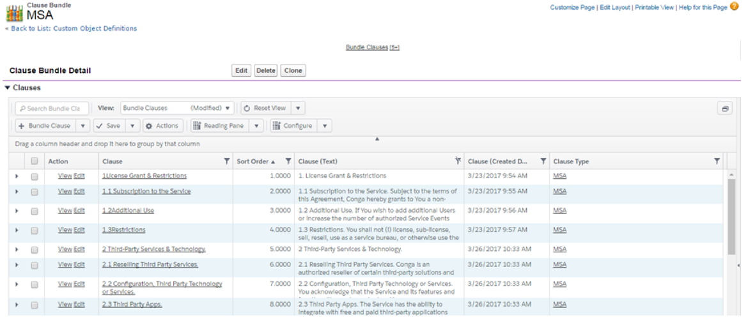748x320 pixels.
Task: Click the Reset View refresh button
Action: (x=265, y=108)
